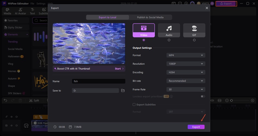Viewport: 258px width, 136px height.
Task: Browse for a folder with the folder icon
Action: pyautogui.click(x=123, y=90)
